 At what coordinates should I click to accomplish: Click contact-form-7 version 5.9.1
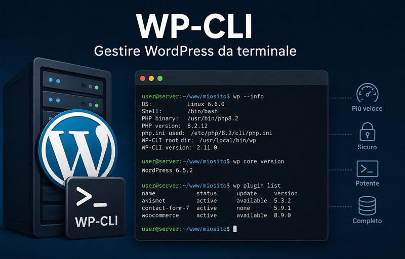coord(282,208)
